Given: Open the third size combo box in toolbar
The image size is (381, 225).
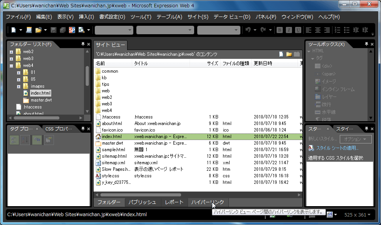Looking at the screenshot, I should pyautogui.click(x=219, y=30).
